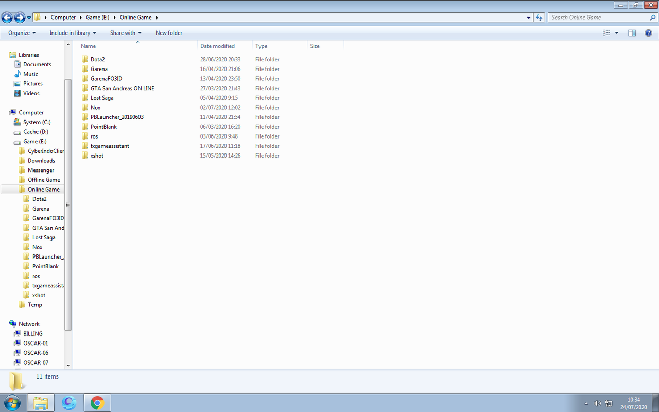
Task: Select Network in the navigation pane
Action: point(29,324)
